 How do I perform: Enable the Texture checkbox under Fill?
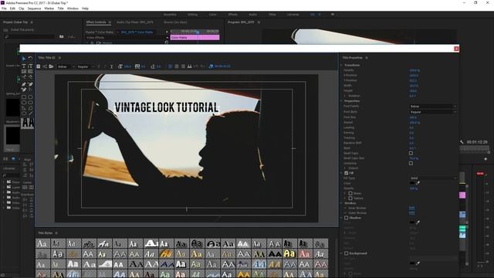point(350,198)
